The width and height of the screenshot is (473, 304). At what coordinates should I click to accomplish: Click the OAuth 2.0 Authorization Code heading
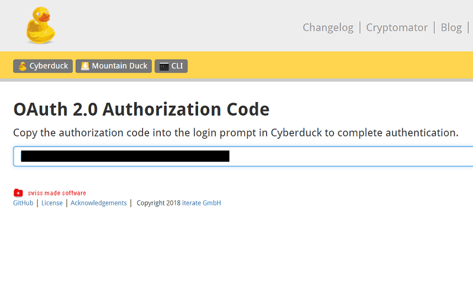(141, 109)
